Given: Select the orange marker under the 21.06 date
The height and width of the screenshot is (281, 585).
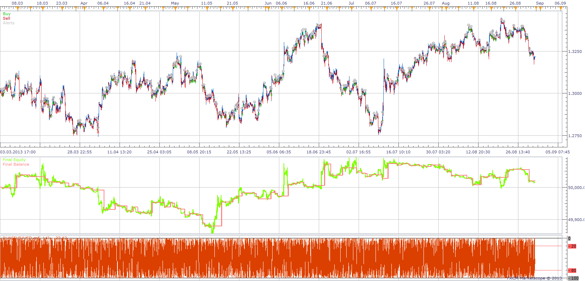Looking at the screenshot, I should click(327, 8).
